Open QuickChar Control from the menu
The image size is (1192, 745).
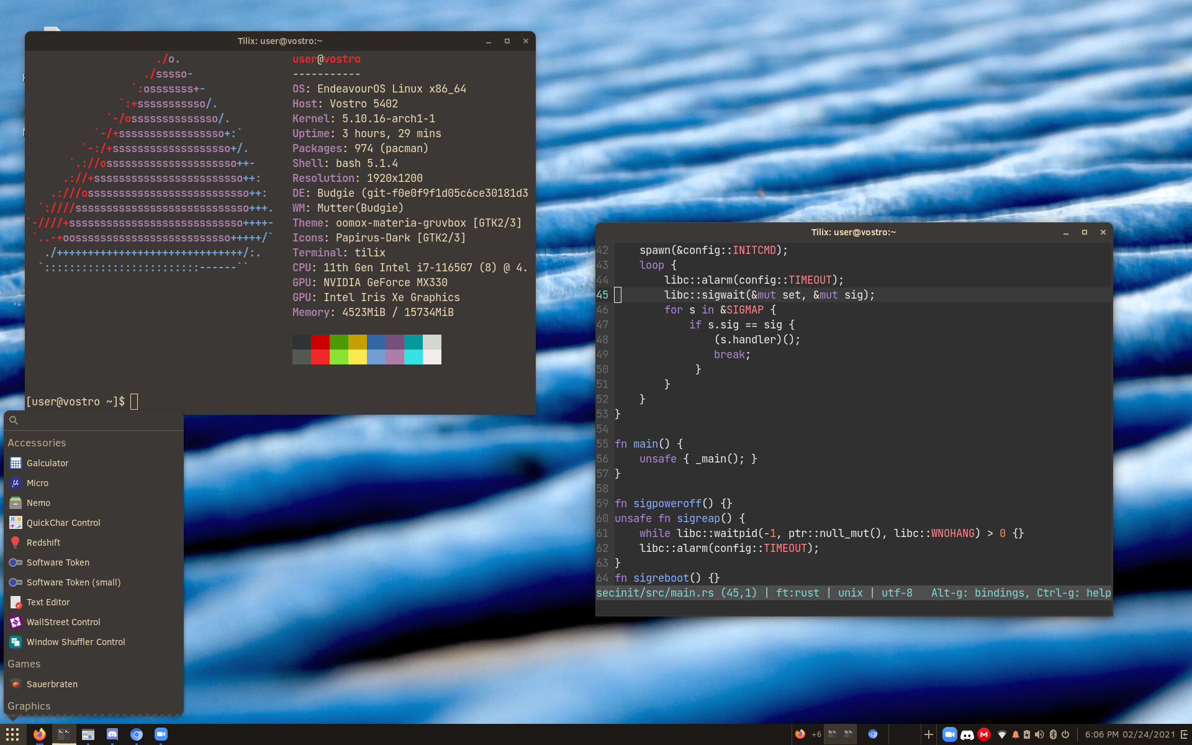(x=94, y=523)
